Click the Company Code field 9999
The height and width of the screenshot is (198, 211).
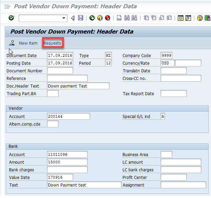[x=166, y=55]
